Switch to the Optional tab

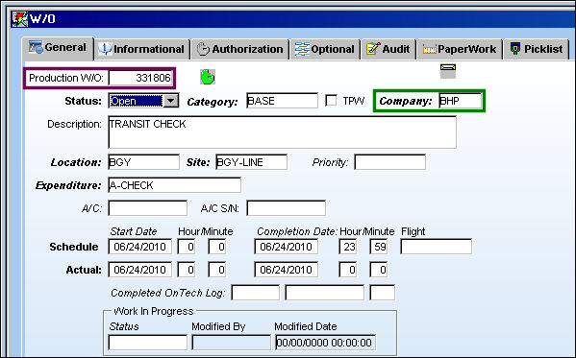[x=325, y=49]
